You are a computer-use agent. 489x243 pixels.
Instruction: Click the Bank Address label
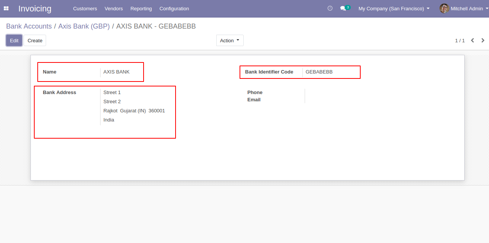59,92
